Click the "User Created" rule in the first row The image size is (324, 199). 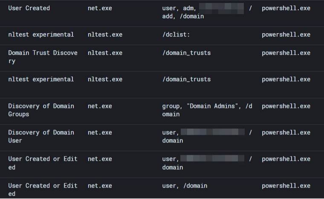point(29,8)
